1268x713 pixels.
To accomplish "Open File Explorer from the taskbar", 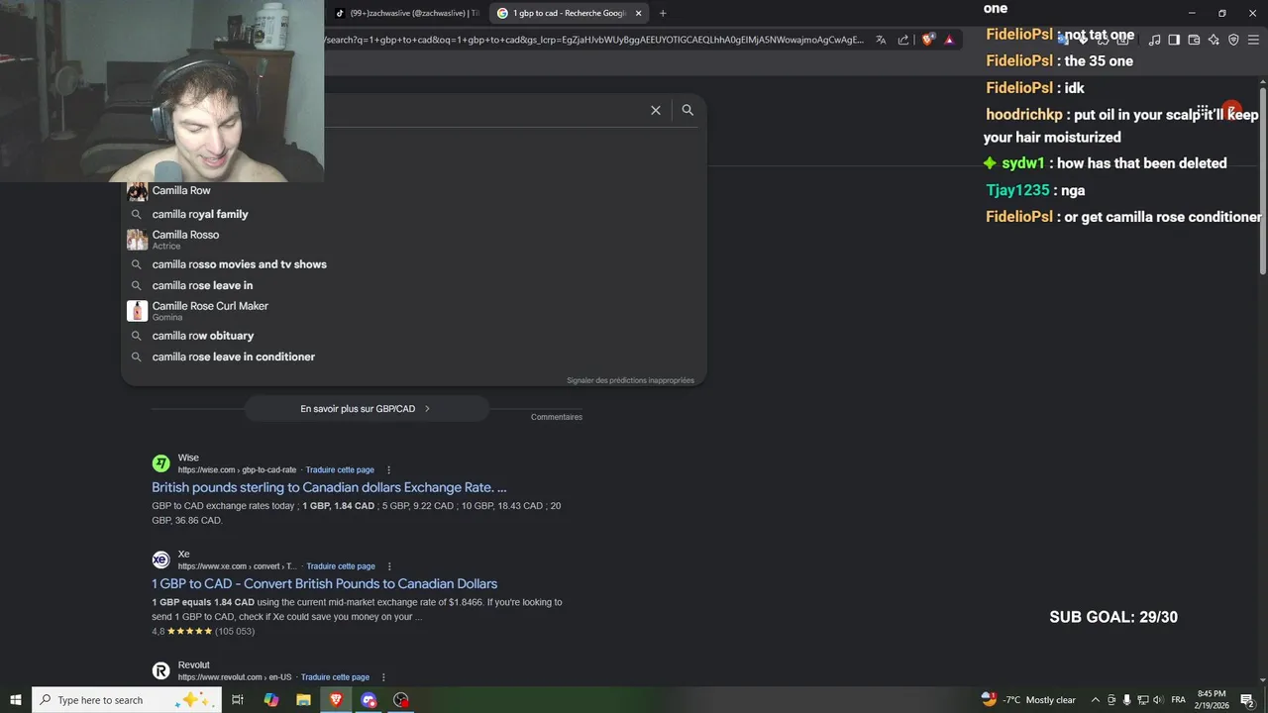I will [x=304, y=700].
